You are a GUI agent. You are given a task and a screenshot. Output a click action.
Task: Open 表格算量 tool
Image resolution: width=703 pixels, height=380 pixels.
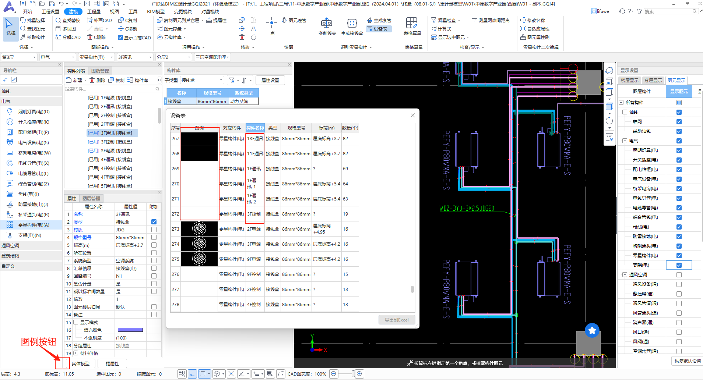(412, 27)
